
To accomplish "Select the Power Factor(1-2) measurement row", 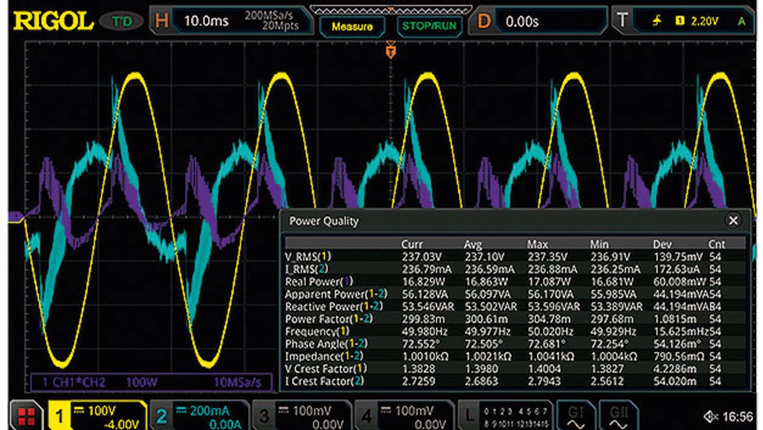I will 513,318.
